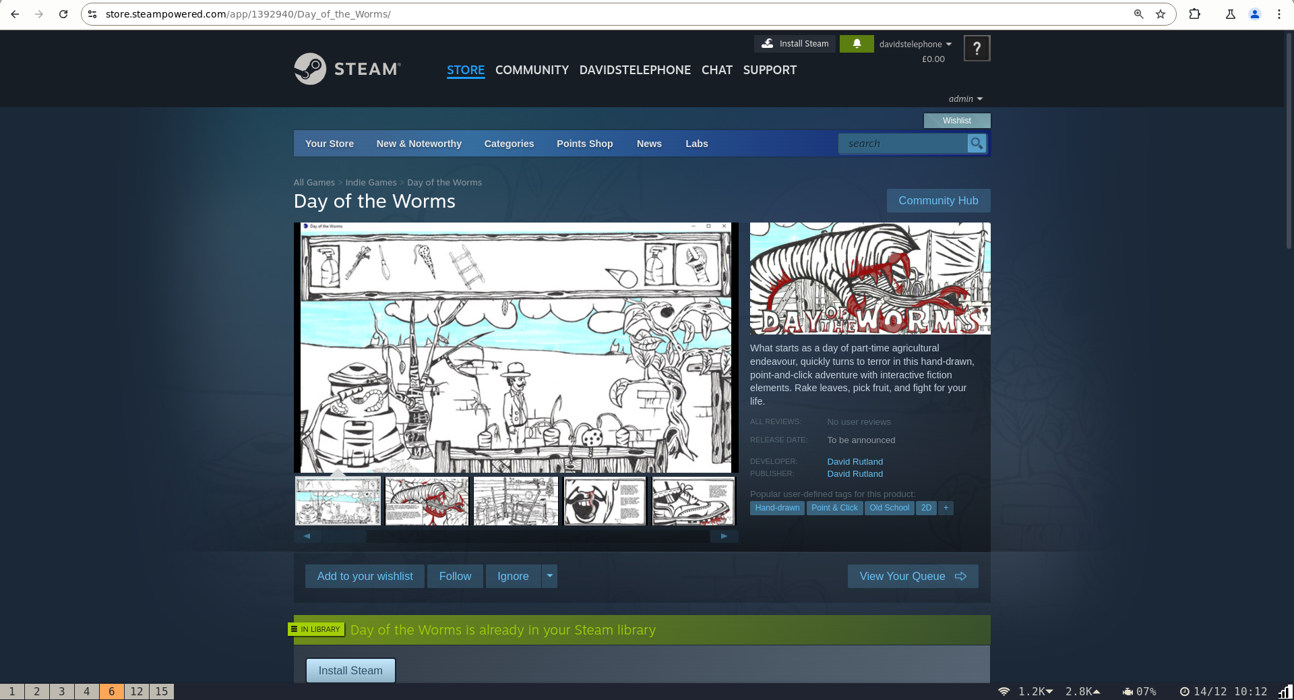This screenshot has width=1294, height=700.
Task: Click the browser back arrow
Action: (x=15, y=14)
